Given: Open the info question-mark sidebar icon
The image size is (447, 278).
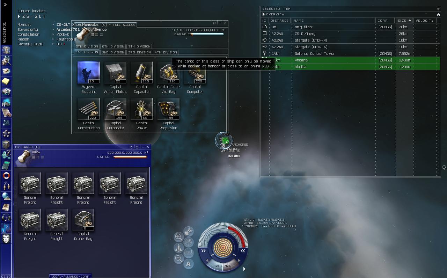Looking at the screenshot, I should click(x=6, y=228).
